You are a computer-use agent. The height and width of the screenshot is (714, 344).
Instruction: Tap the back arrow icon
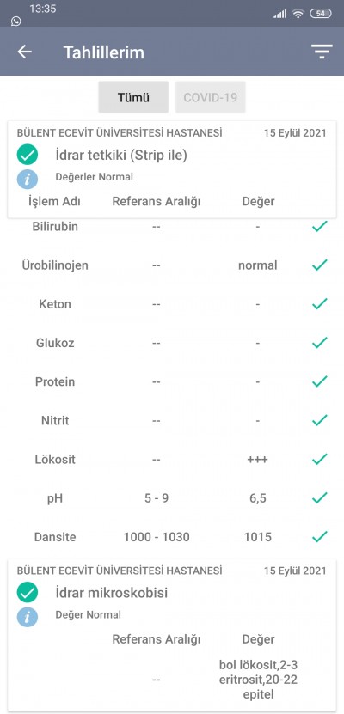click(x=25, y=52)
